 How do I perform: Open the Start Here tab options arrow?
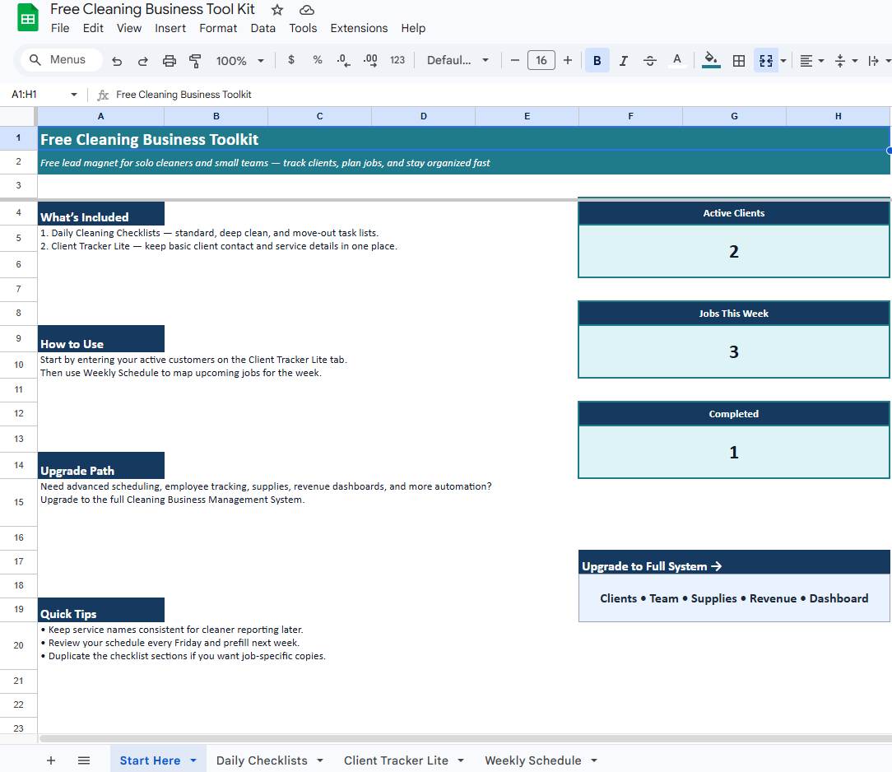pos(193,760)
